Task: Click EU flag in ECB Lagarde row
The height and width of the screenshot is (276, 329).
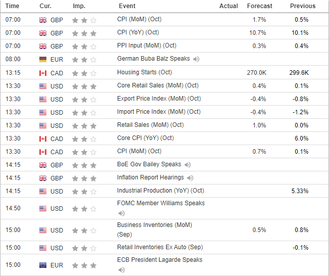Action: tap(43, 265)
